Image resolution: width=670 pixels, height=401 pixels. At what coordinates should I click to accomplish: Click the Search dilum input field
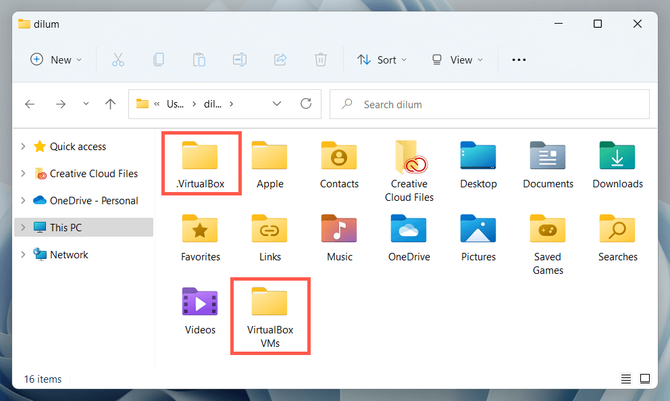tap(489, 104)
